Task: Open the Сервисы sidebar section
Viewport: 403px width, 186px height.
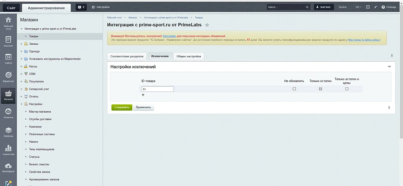Action: [x=8, y=132]
